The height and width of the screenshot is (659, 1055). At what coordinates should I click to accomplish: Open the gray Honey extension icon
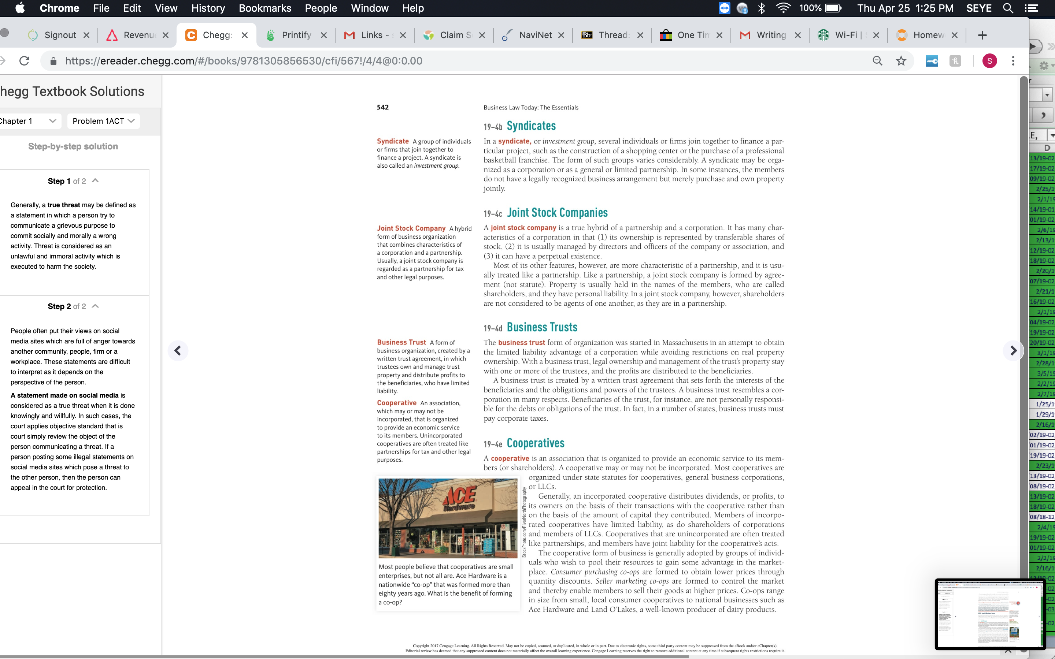[x=955, y=60]
